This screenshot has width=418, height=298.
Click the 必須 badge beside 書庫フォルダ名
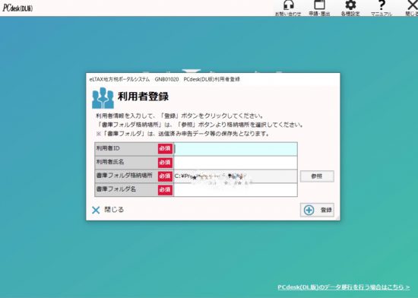point(165,190)
